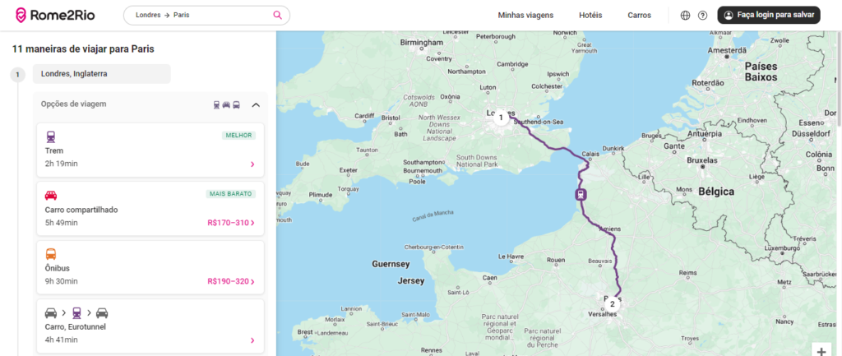The width and height of the screenshot is (842, 356).
Task: Open Ônibus price R$190–320 details
Action: [231, 281]
